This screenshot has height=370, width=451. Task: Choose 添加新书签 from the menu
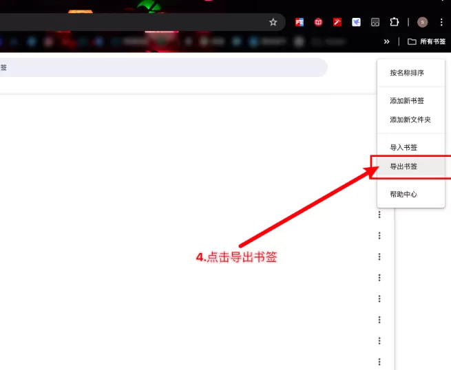(x=407, y=101)
